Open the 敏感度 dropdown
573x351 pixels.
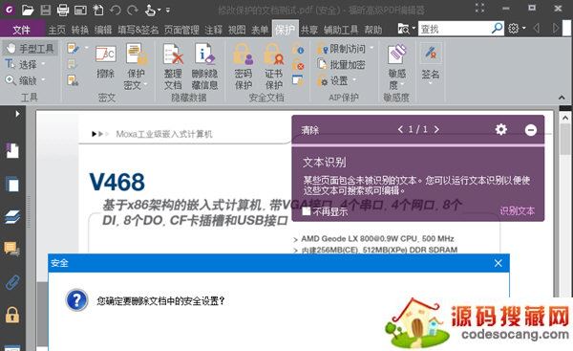click(397, 66)
